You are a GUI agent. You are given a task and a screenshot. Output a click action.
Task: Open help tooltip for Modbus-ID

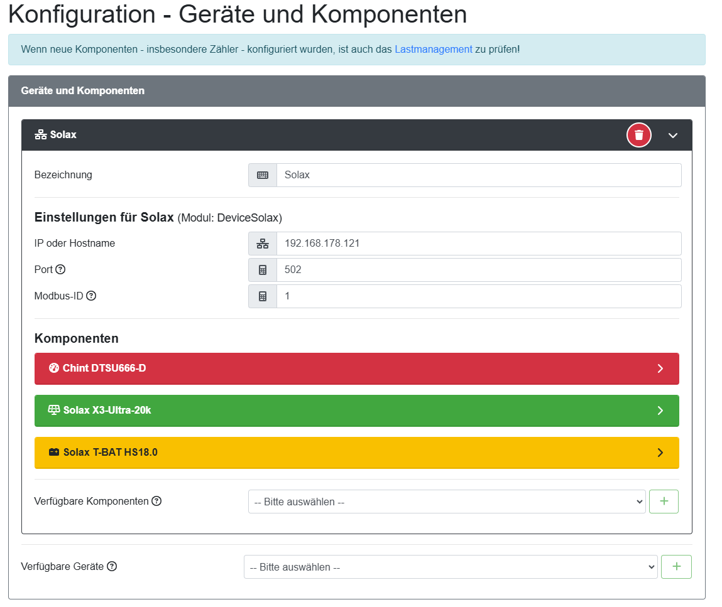91,296
